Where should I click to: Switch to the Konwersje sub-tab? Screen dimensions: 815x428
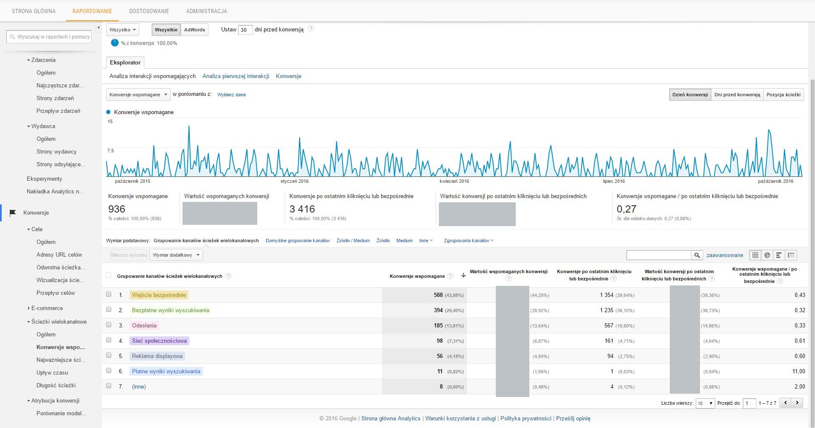pyautogui.click(x=289, y=76)
